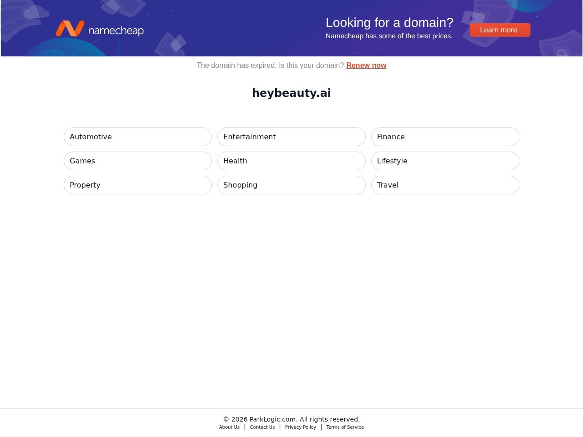Open the Finance category
This screenshot has height=437, width=583.
[x=445, y=137]
